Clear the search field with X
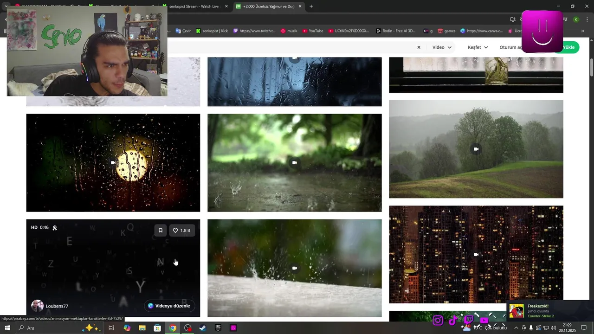 tap(419, 47)
